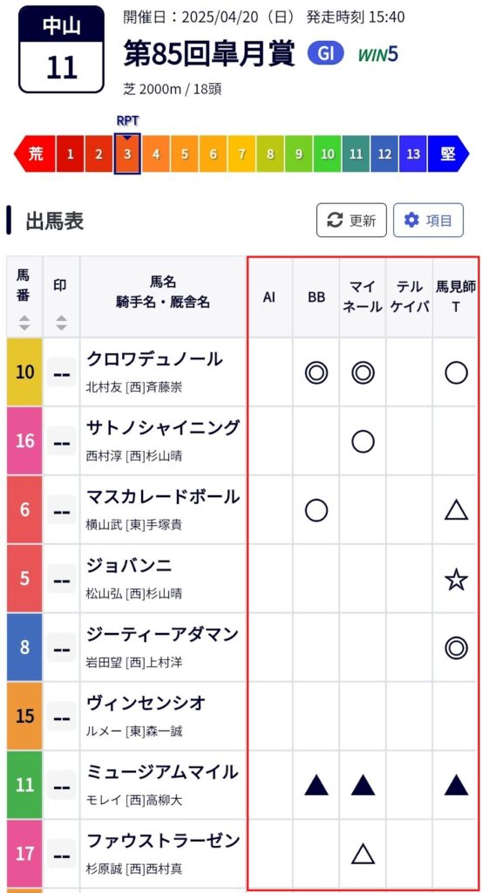The width and height of the screenshot is (482, 893).
Task: Open the 項目 settings gear button
Action: (428, 221)
